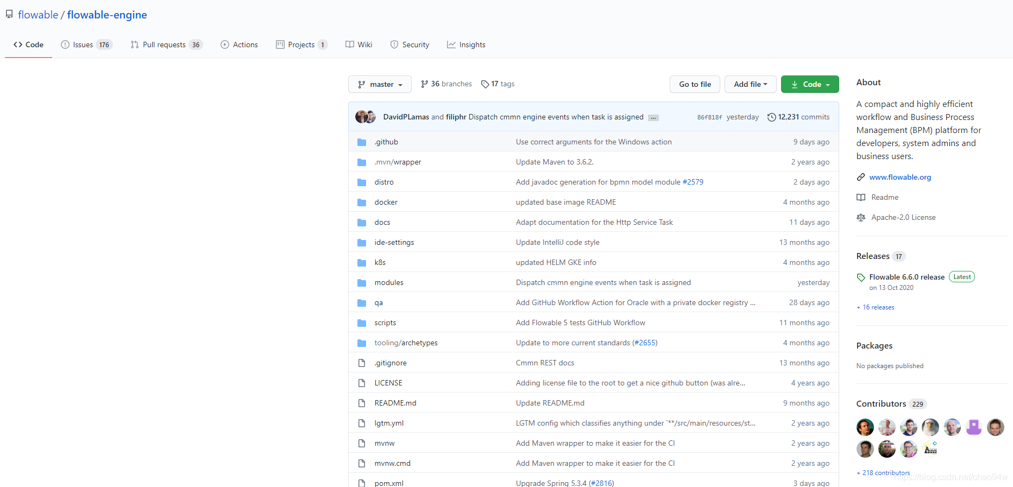Viewport: 1013px width, 487px height.
Task: Click the docker folder icon
Action: [x=362, y=203]
